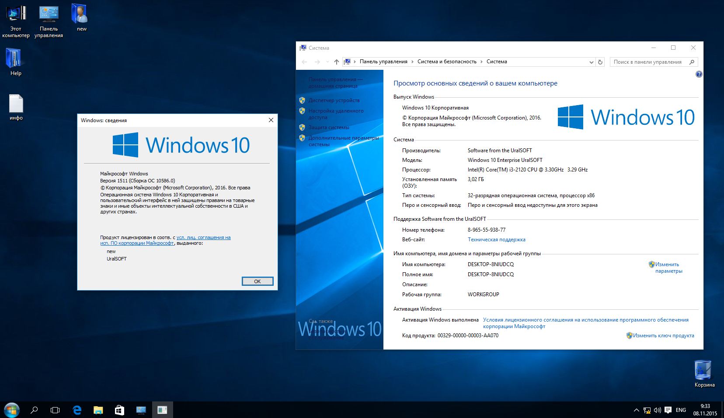Click the 'Система и безопасность' breadcrumb
The height and width of the screenshot is (418, 724).
tap(447, 62)
